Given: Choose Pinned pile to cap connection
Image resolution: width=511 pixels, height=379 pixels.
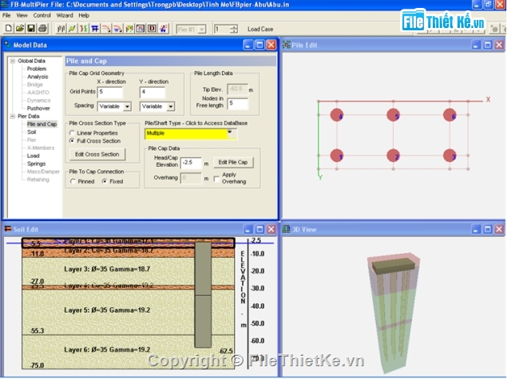Looking at the screenshot, I should pyautogui.click(x=73, y=181).
